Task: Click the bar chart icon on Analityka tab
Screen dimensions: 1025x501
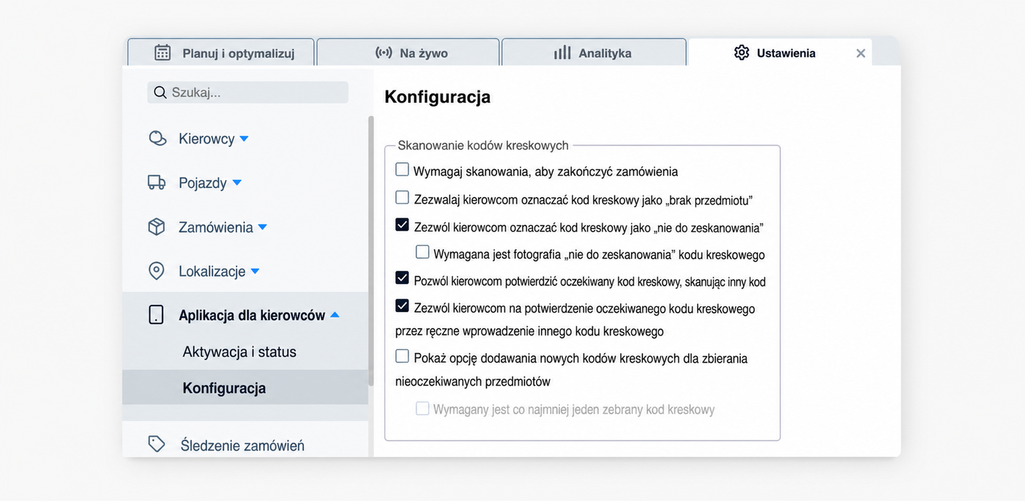Action: [562, 53]
